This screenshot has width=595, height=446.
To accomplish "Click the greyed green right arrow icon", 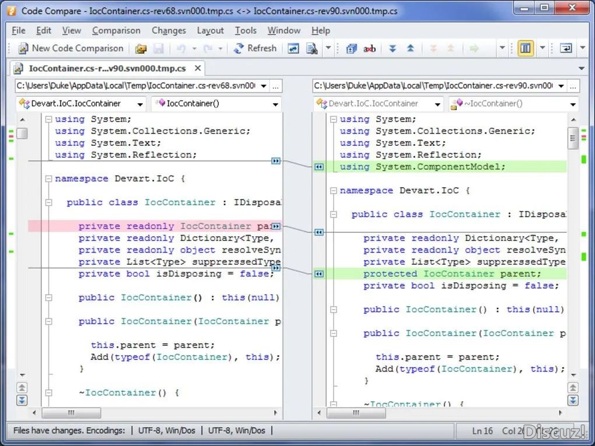I will [474, 48].
